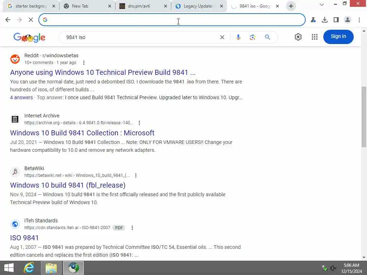Click the Sign in button
The width and height of the screenshot is (367, 275).
point(338,37)
